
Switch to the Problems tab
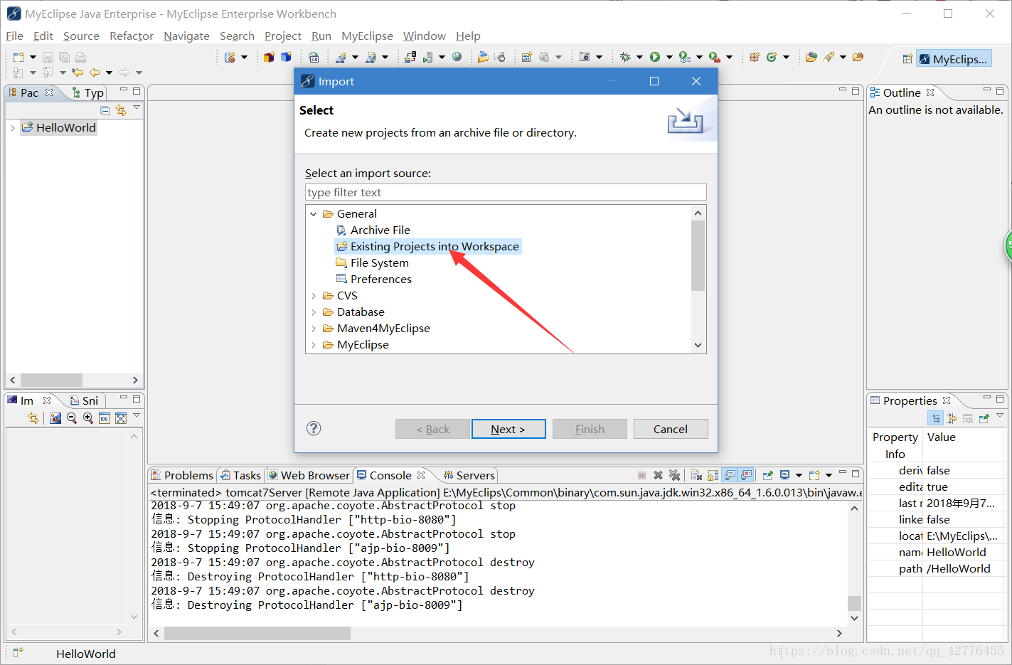pyautogui.click(x=181, y=475)
